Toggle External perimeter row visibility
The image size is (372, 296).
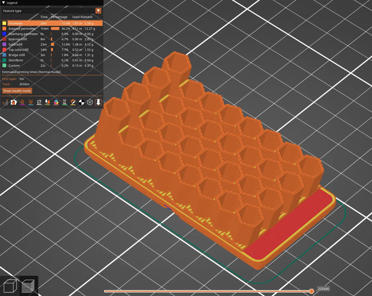tap(52, 29)
